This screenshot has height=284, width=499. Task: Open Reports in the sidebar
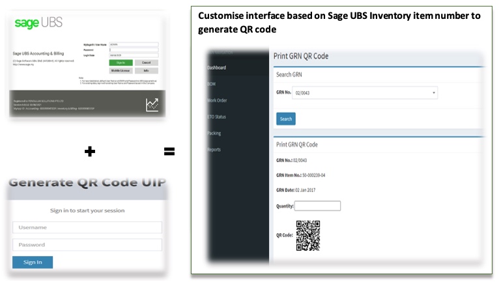point(214,150)
